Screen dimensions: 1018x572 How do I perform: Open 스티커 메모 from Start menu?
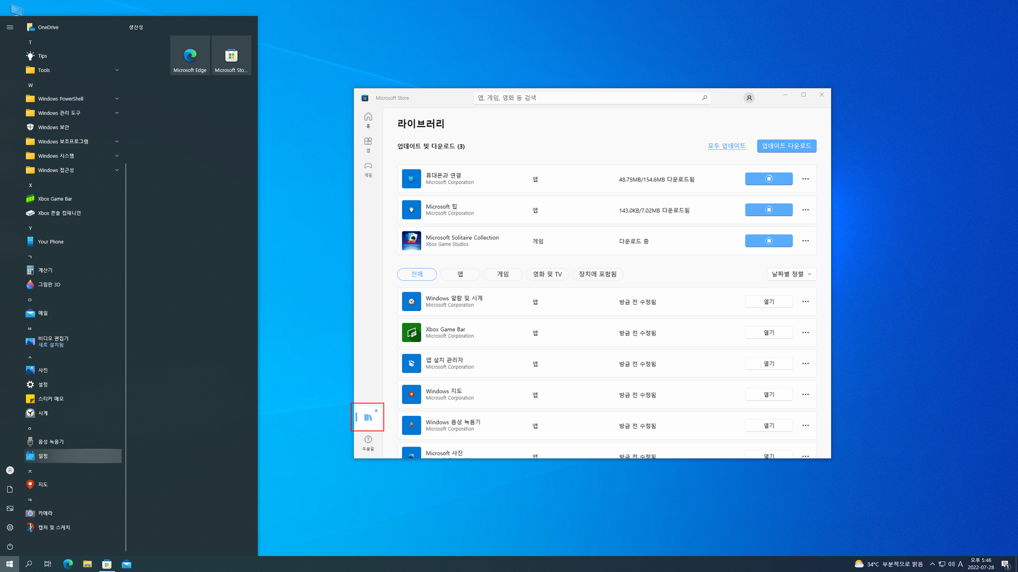click(73, 399)
